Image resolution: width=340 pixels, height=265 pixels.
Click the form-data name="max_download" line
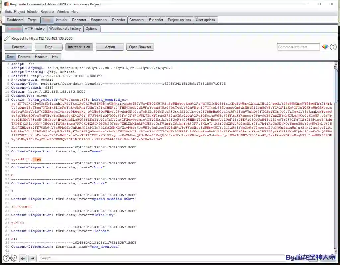tap(65, 246)
